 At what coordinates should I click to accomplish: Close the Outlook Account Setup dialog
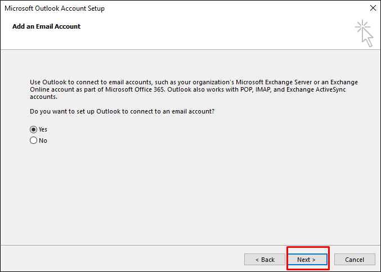coord(373,8)
